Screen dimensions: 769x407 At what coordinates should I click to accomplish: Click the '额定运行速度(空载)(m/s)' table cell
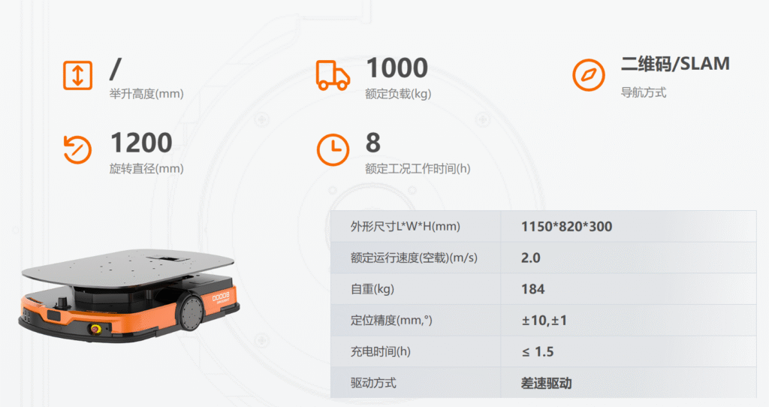point(415,258)
